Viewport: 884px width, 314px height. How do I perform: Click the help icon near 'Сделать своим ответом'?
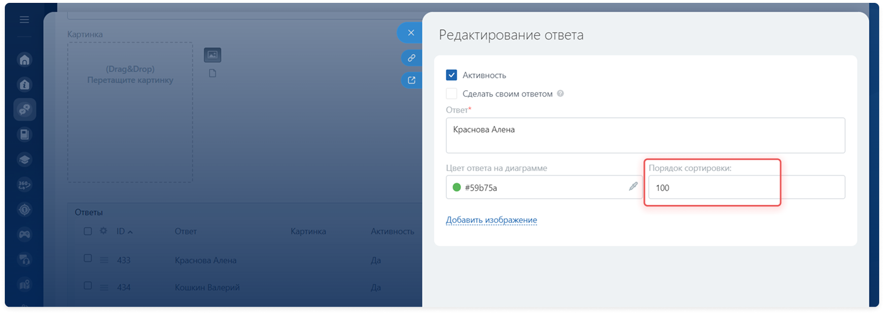point(560,94)
